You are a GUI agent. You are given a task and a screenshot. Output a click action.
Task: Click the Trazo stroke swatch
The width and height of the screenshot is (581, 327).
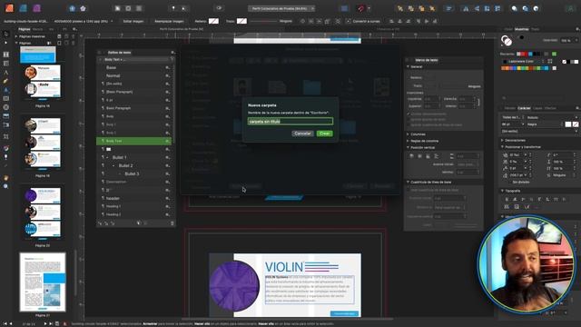(242, 21)
